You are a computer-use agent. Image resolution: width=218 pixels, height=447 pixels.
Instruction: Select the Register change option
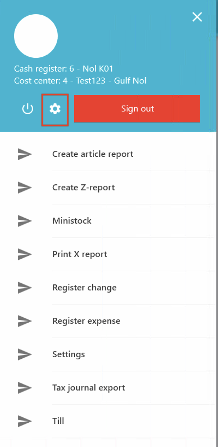[x=84, y=287]
